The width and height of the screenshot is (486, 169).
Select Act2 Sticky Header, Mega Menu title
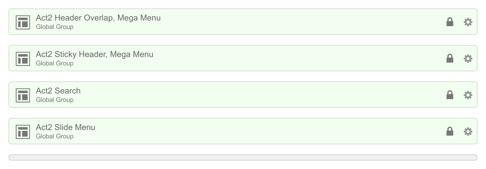[94, 54]
